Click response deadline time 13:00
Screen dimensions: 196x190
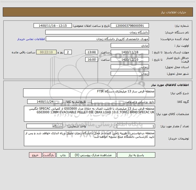pos(91,52)
